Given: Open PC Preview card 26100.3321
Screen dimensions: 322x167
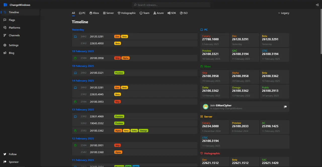Looking at the screenshot, I should [215, 55].
